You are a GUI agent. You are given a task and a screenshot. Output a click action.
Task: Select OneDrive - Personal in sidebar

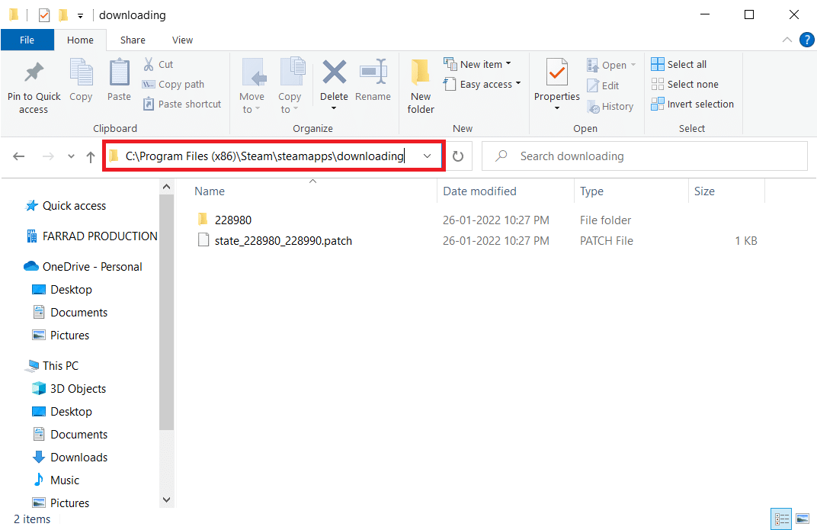pyautogui.click(x=92, y=266)
